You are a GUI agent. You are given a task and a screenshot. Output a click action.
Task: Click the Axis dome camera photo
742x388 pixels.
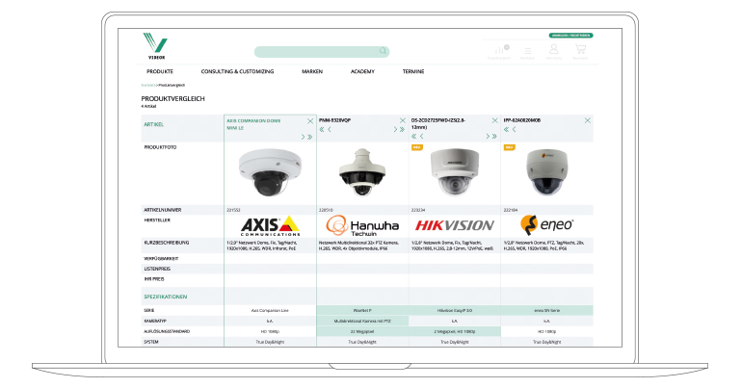tap(270, 172)
